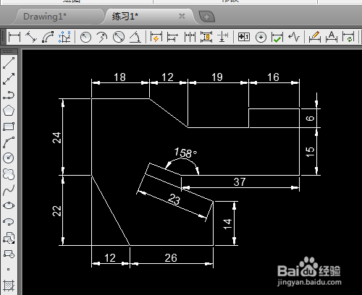The width and height of the screenshot is (362, 295).
Task: Pick the Ordinate dimension tool
Action: click(64, 37)
